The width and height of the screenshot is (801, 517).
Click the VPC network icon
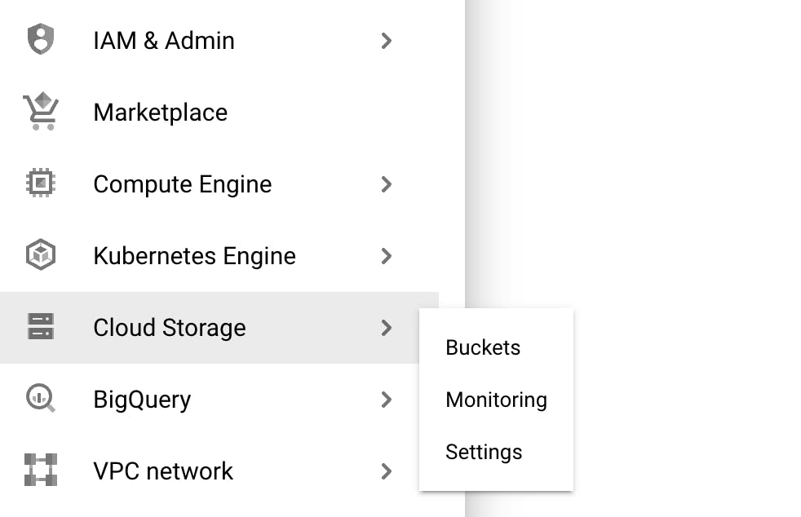point(40,471)
